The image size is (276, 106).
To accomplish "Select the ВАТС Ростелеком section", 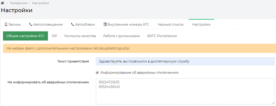I will pos(162,36).
